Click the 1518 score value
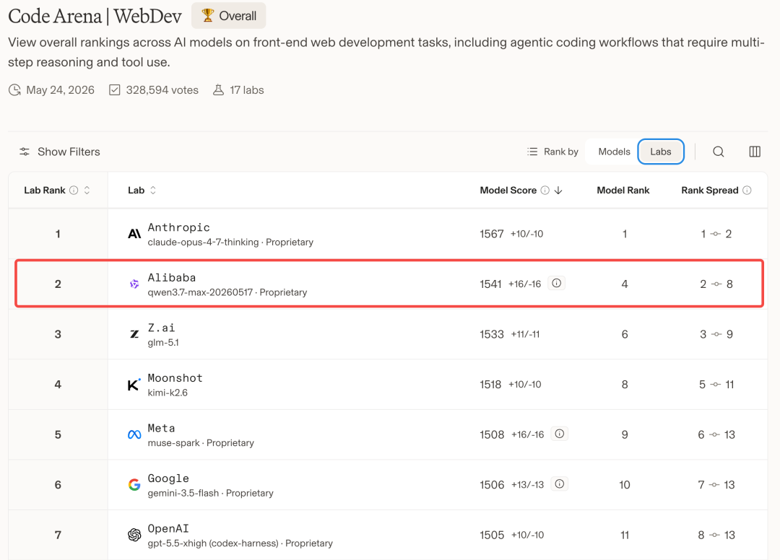 (490, 385)
